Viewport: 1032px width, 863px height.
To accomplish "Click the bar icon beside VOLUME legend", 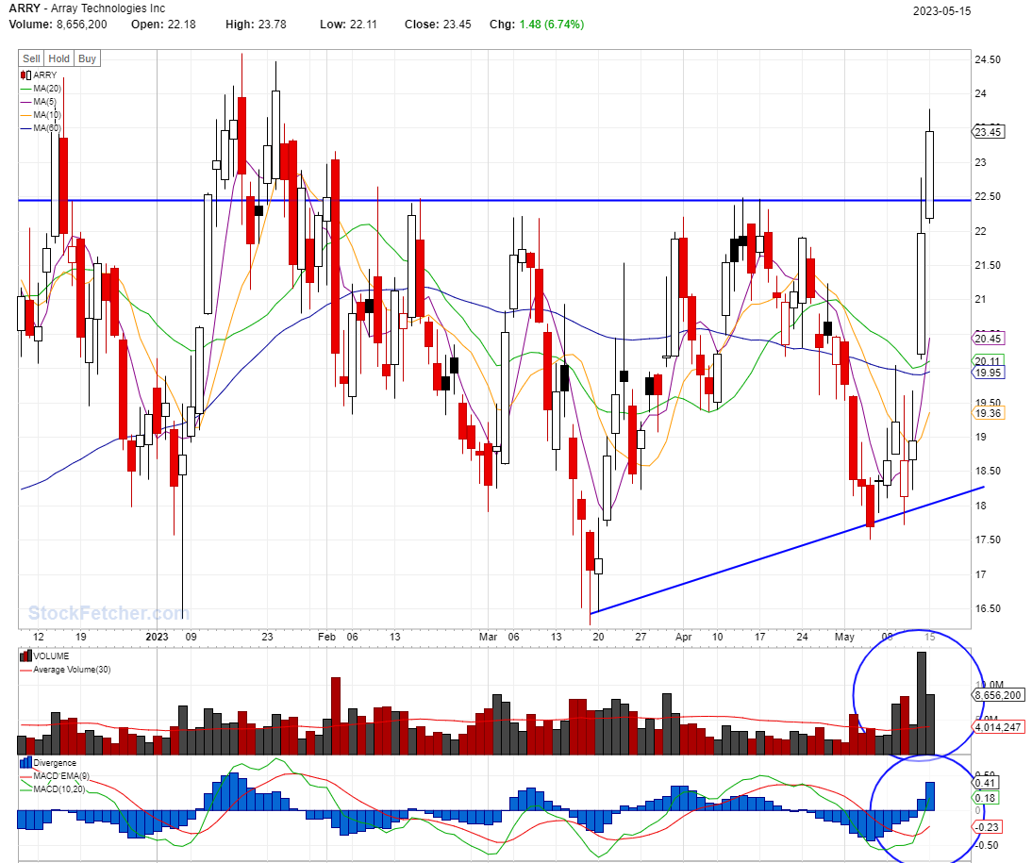I will pyautogui.click(x=25, y=656).
